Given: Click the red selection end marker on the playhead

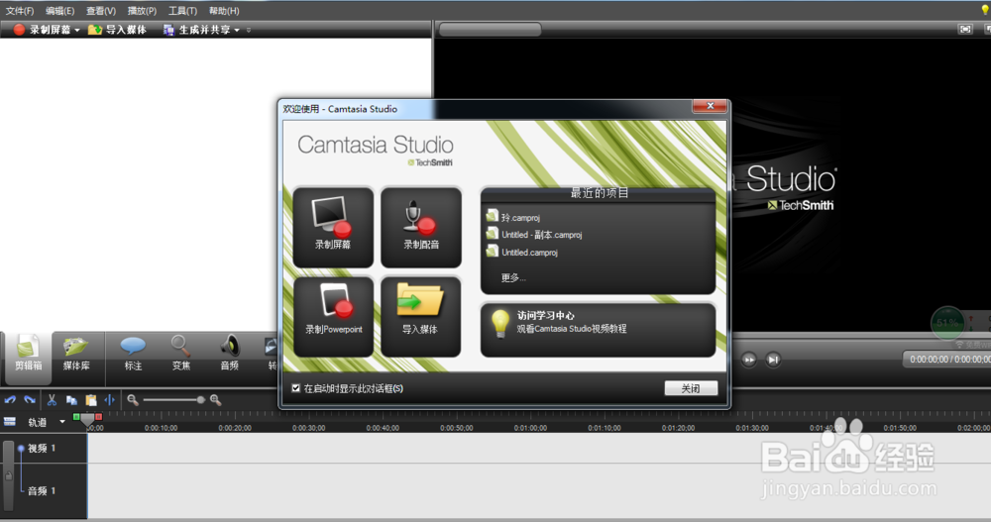Looking at the screenshot, I should [98, 417].
